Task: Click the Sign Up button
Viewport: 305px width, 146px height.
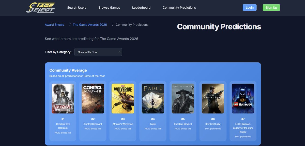Action: tap(271, 8)
